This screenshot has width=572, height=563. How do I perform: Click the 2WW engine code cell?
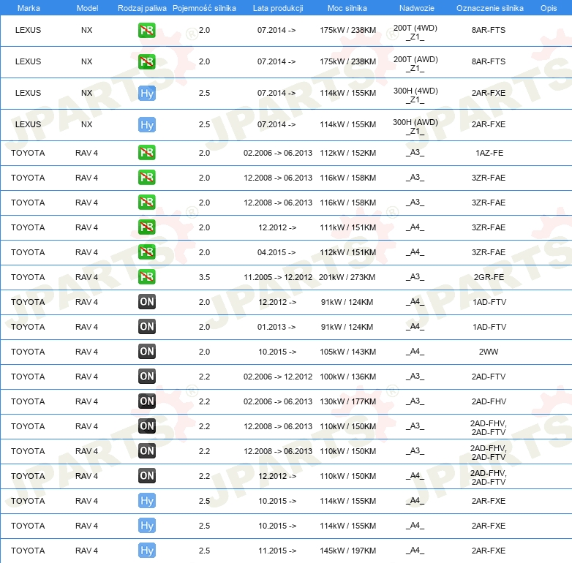(x=489, y=352)
